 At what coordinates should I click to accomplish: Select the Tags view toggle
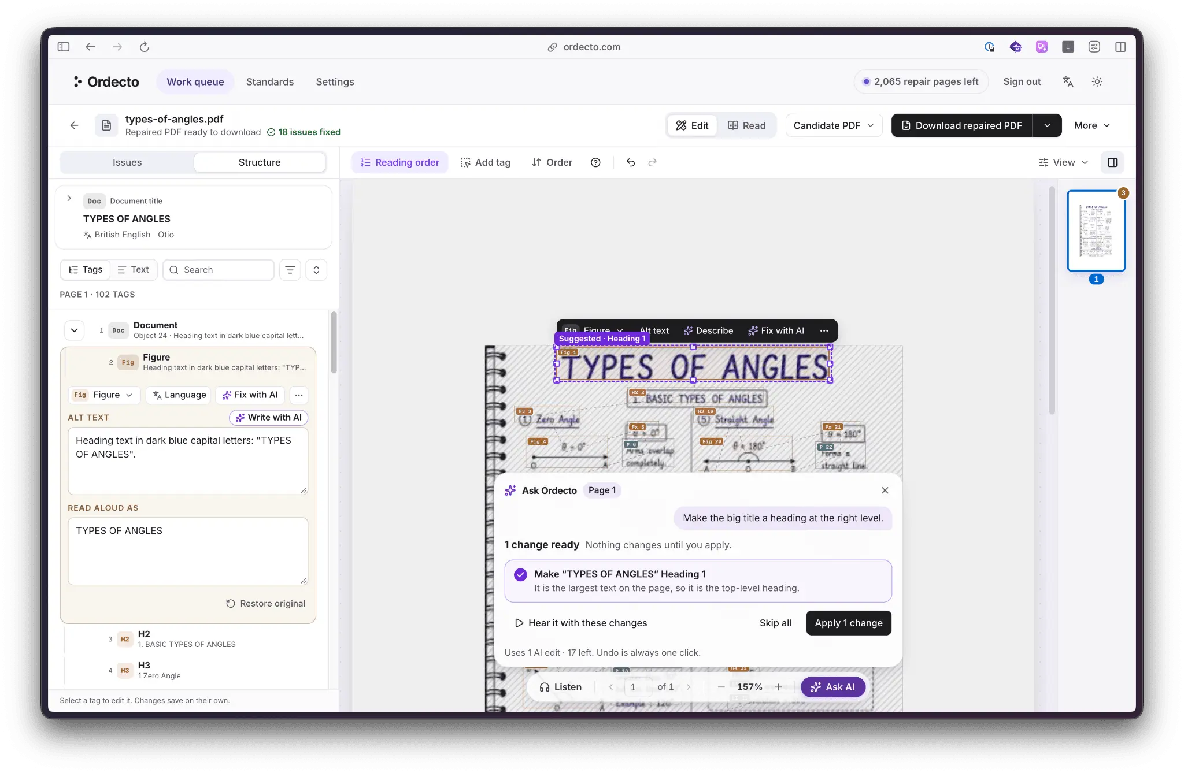(86, 270)
